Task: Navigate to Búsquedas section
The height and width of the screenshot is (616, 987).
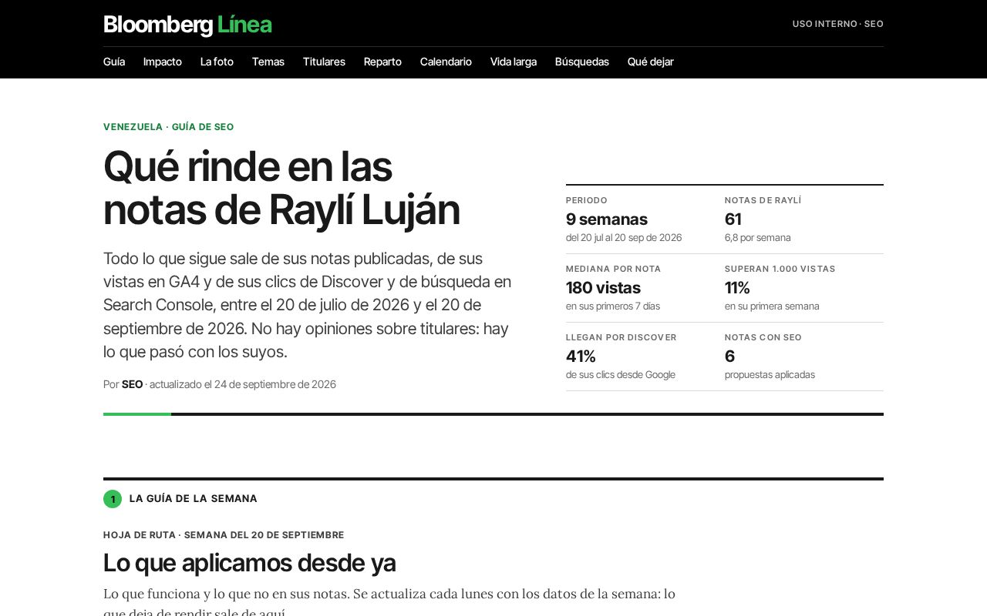Action: point(582,62)
